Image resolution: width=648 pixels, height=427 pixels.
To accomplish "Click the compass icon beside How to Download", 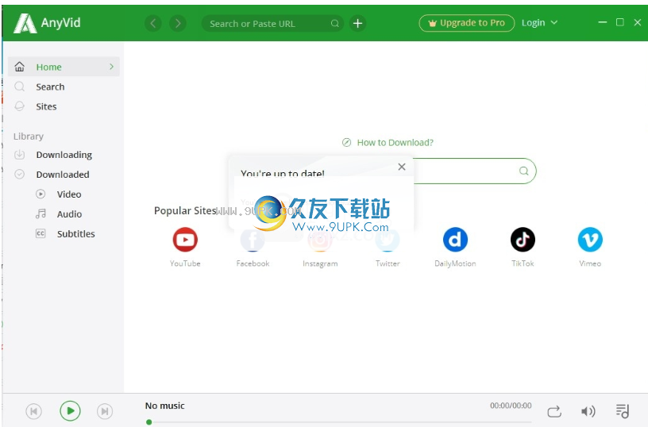I will (x=347, y=143).
